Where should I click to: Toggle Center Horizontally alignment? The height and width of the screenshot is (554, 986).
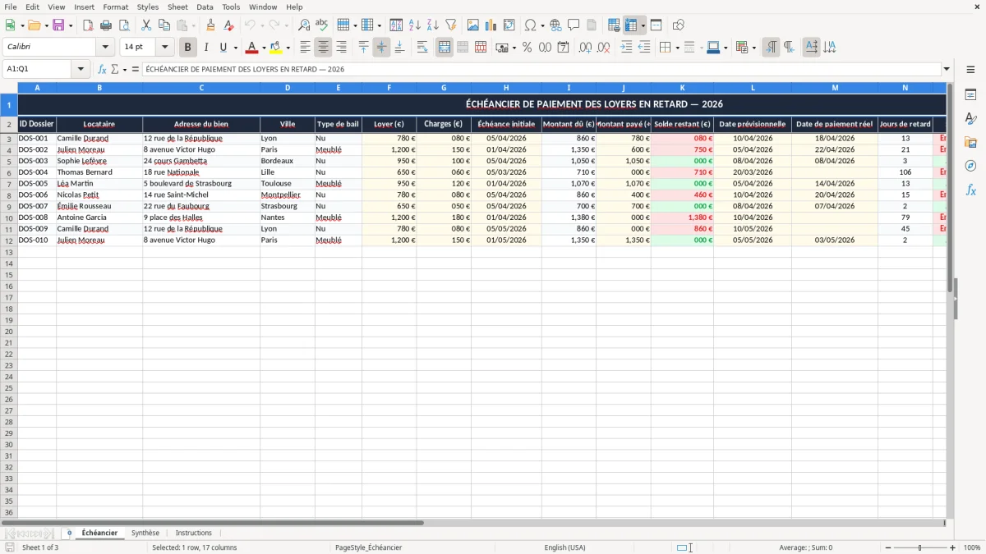323,48
